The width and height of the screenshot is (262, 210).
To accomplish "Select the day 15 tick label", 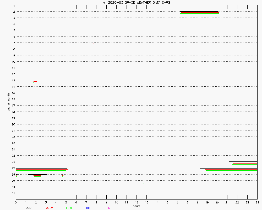I will coord(13,93).
